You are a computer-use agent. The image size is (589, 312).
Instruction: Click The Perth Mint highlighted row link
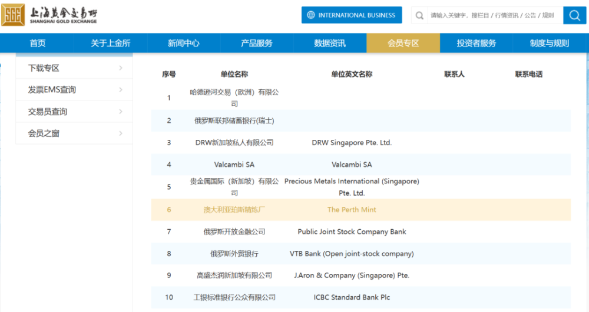352,210
